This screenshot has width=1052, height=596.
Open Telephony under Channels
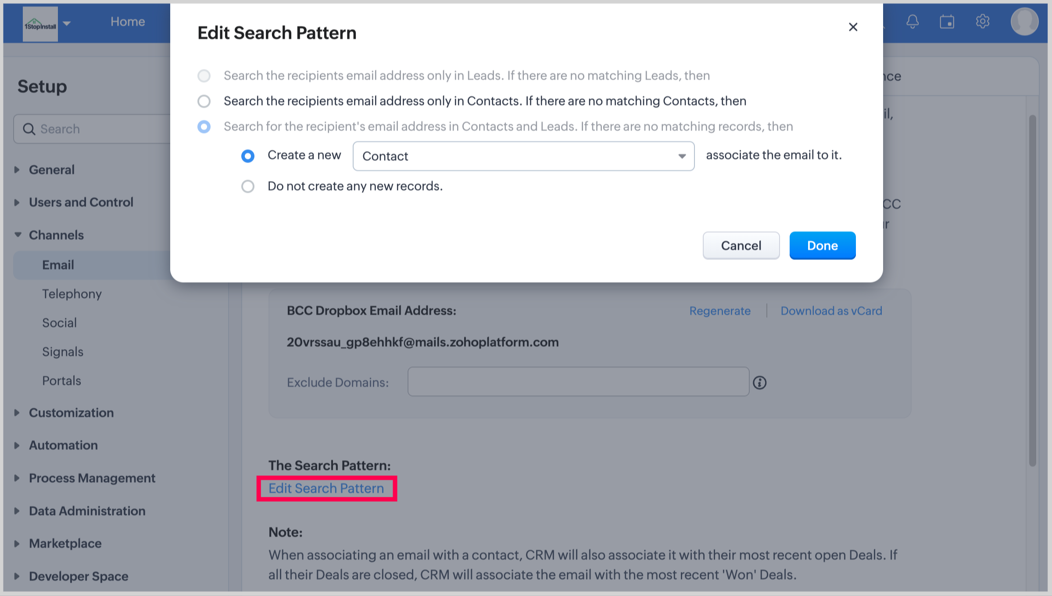point(72,294)
